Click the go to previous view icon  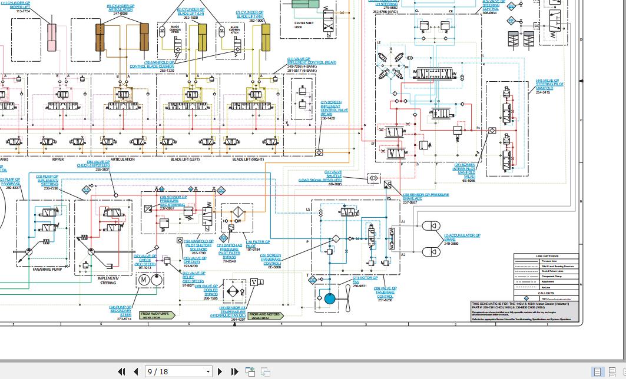(x=250, y=371)
